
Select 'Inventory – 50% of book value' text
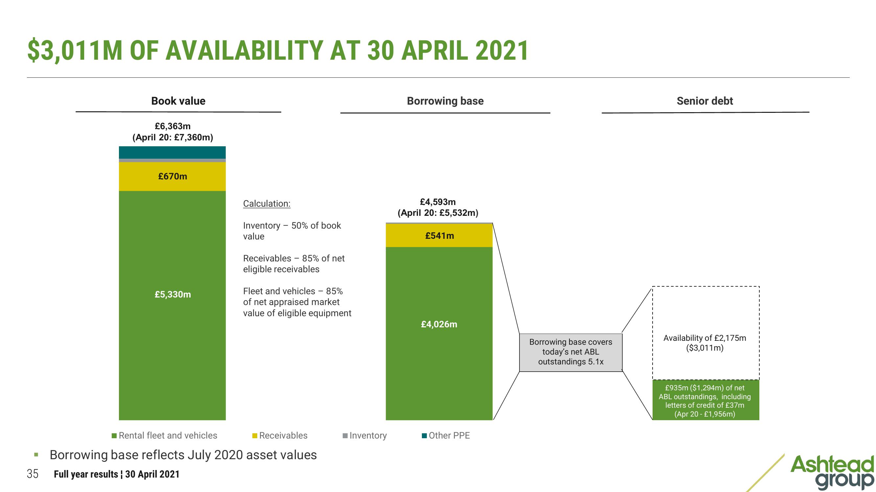[292, 231]
